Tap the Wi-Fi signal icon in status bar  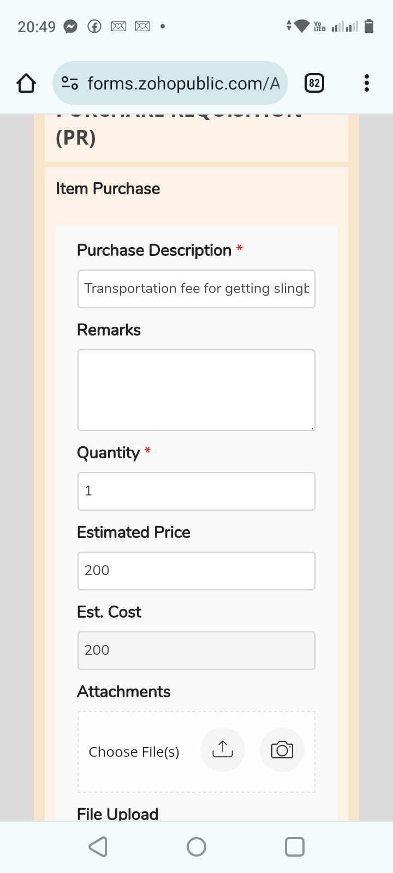coord(301,26)
